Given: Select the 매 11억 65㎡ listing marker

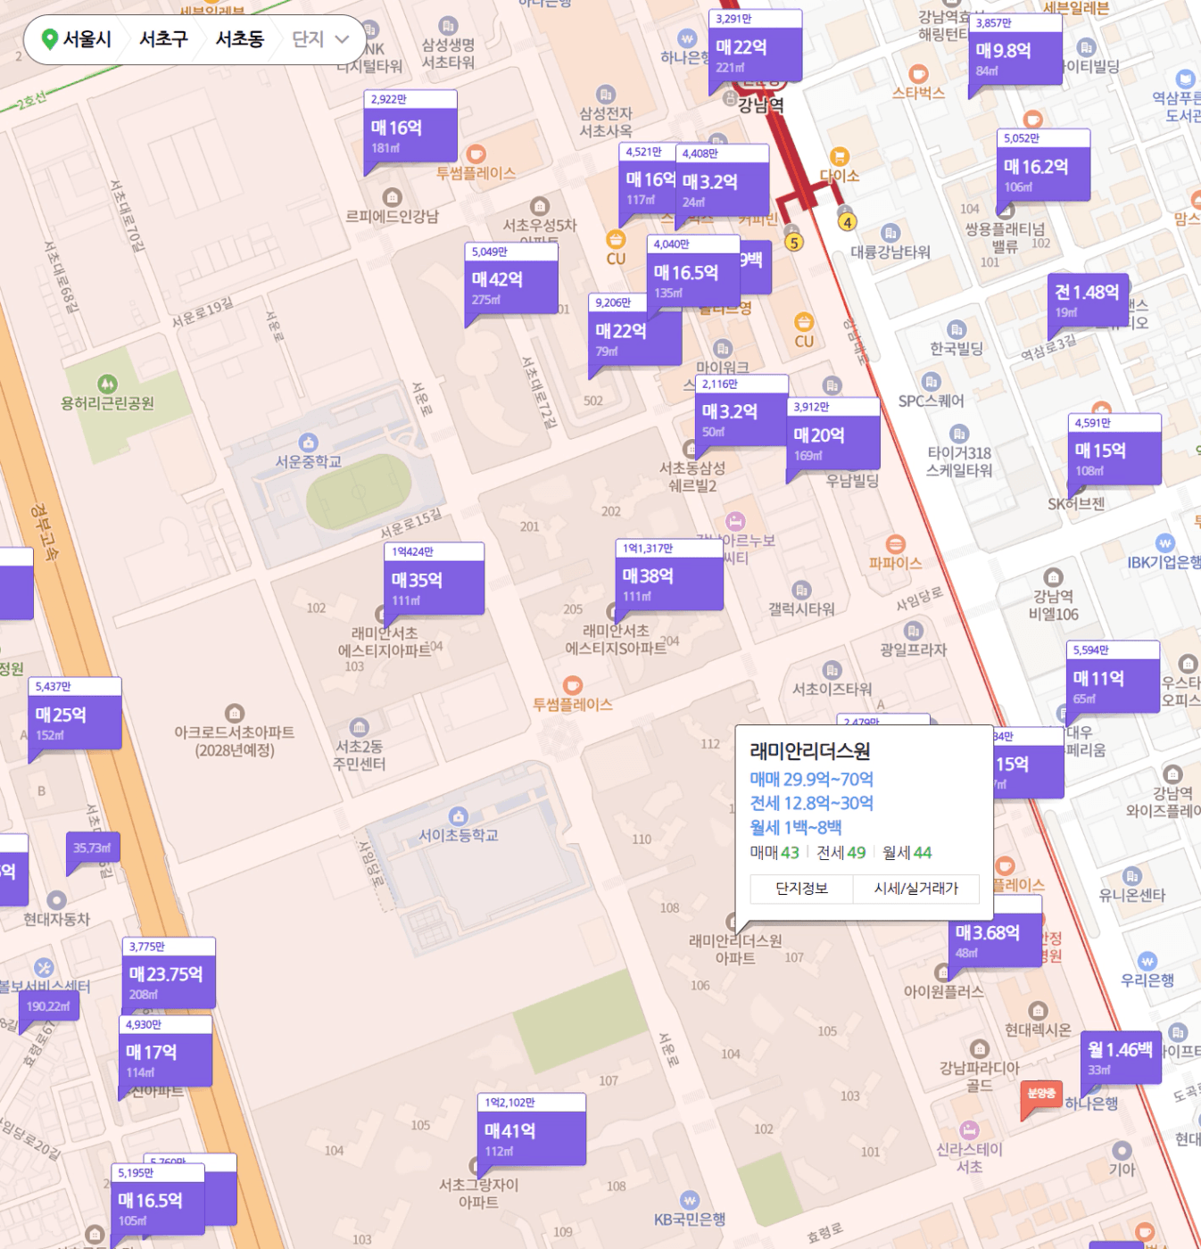Looking at the screenshot, I should coord(1113,677).
